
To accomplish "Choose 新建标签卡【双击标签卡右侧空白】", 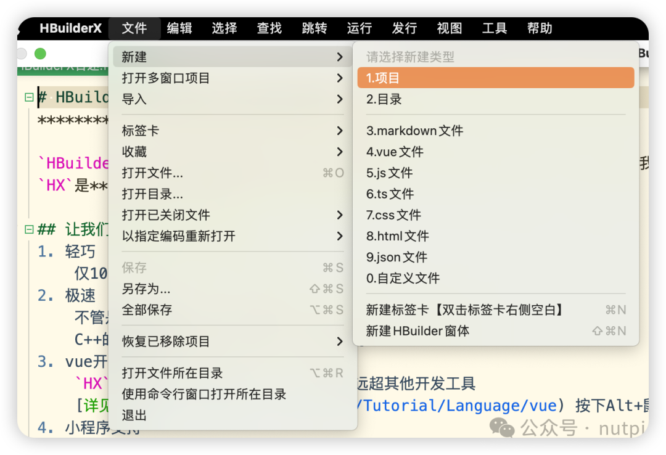I will tap(496, 309).
